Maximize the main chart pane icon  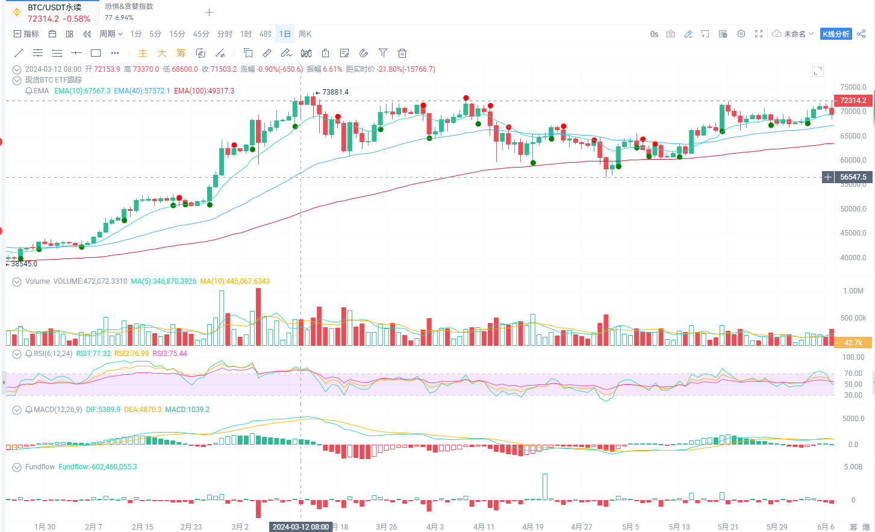click(818, 71)
